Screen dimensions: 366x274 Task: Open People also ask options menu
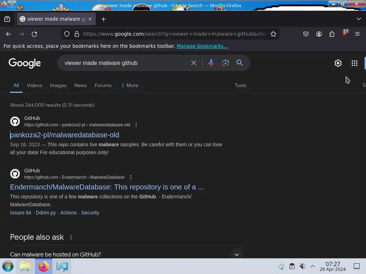[71, 237]
